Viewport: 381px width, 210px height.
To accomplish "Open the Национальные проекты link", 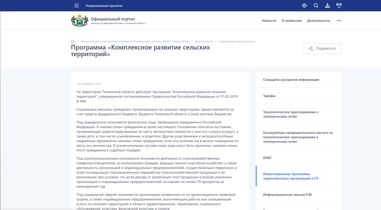I will pyautogui.click(x=104, y=6).
